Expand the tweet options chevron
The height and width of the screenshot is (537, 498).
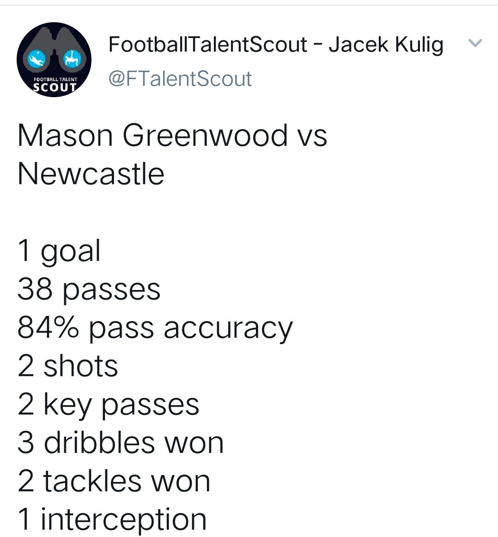(475, 43)
